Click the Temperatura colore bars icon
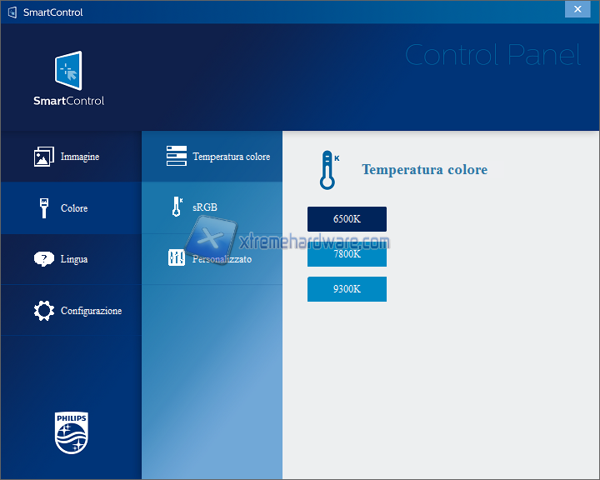The image size is (600, 480). point(177,157)
